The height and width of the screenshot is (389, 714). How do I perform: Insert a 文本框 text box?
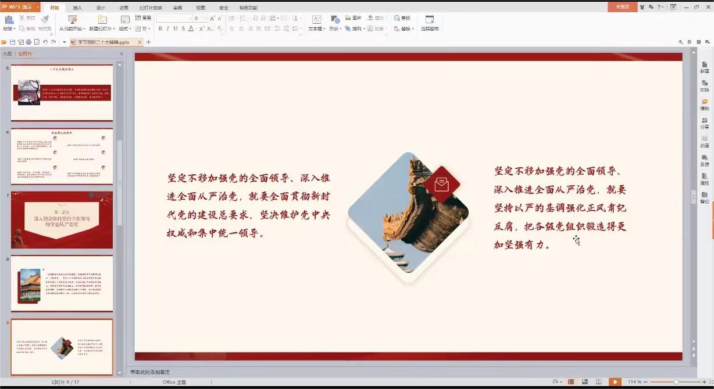pyautogui.click(x=316, y=22)
